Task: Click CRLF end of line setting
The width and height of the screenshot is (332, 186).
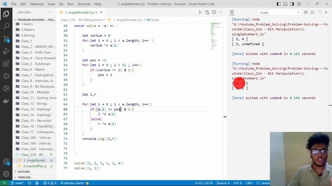Action: tap(249, 183)
